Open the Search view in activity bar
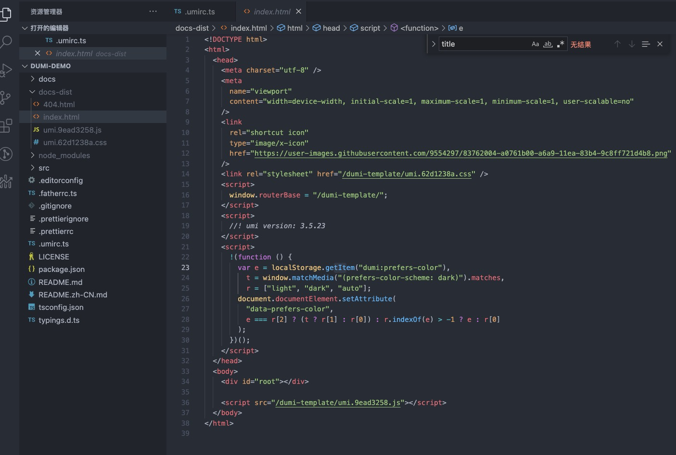The width and height of the screenshot is (676, 455). (6, 42)
